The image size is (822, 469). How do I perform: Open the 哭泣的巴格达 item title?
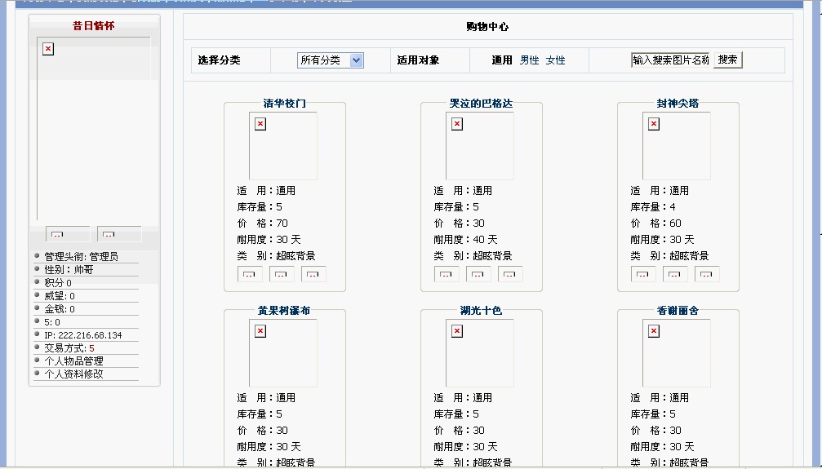point(481,104)
